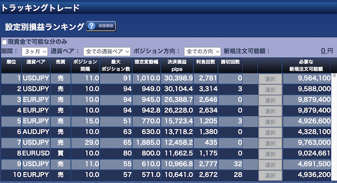337x183 pixels.
Task: Select EURUSD currency pair cell in rank 8
Action: pyautogui.click(x=36, y=153)
